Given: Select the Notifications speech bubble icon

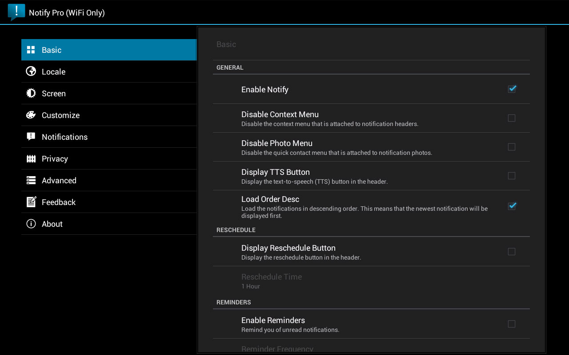Looking at the screenshot, I should [31, 137].
